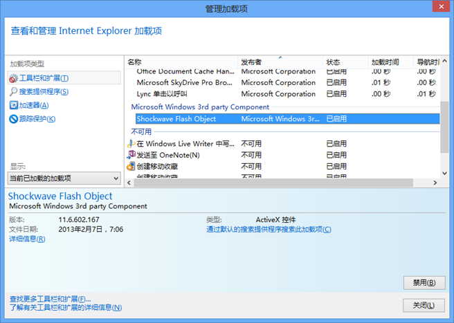
Task: Select 搜索提供程序(S) add-on type
Action: pyautogui.click(x=44, y=92)
